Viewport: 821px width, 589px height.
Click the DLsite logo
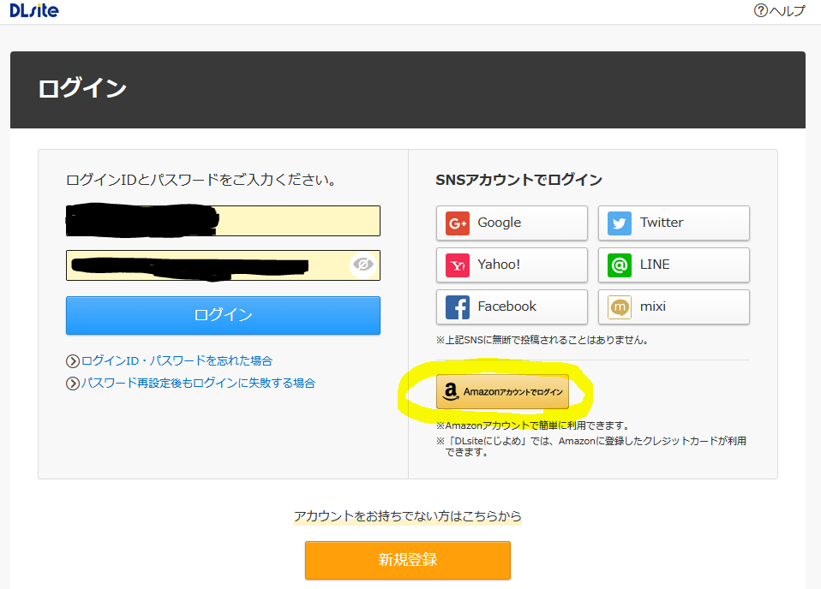(x=34, y=10)
